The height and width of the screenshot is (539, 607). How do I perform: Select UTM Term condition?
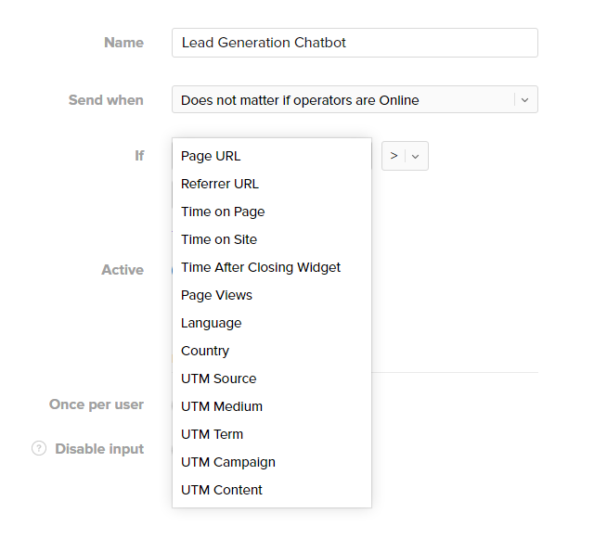pyautogui.click(x=212, y=434)
